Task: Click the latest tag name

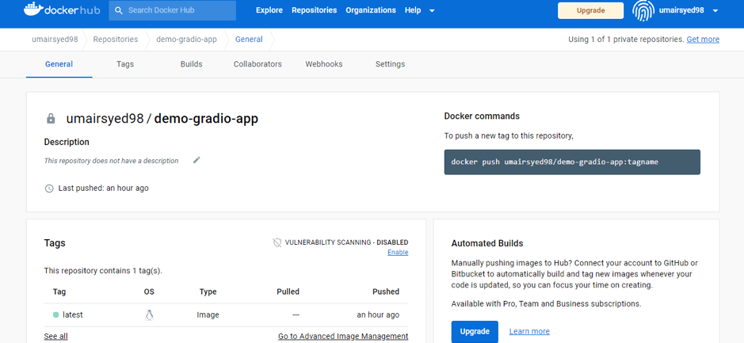Action: pos(73,314)
